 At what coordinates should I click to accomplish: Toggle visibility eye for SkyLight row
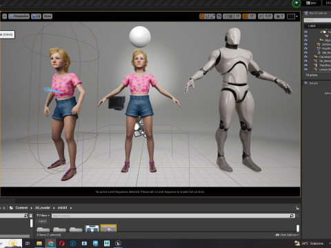[x=305, y=40]
